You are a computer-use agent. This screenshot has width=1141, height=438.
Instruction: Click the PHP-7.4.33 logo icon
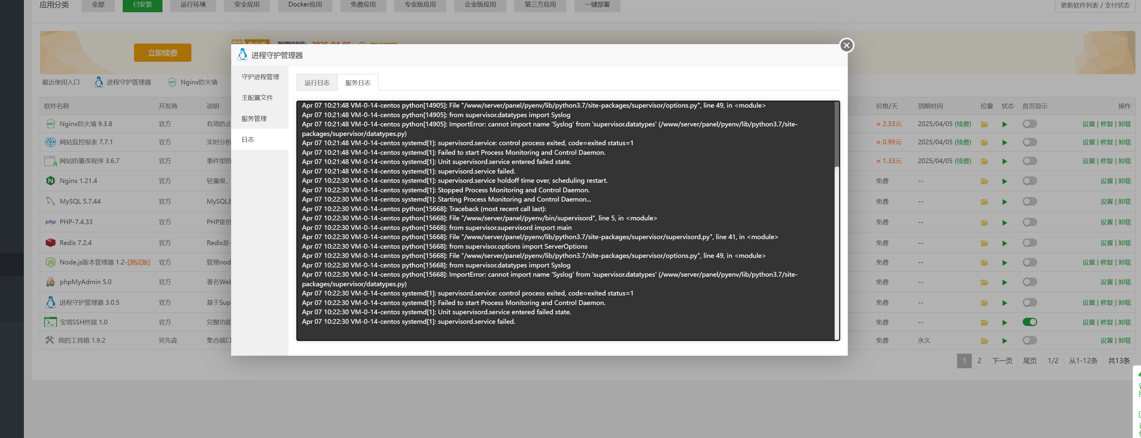tap(50, 222)
